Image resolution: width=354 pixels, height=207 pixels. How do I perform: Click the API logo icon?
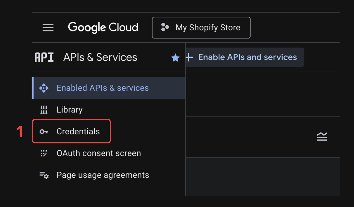point(44,57)
